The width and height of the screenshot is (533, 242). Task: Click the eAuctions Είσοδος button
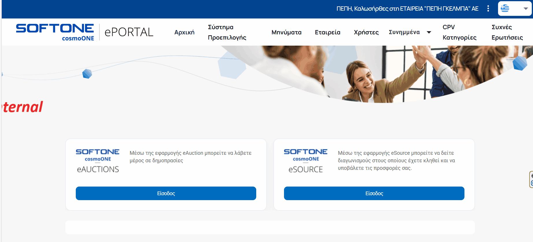[166, 193]
